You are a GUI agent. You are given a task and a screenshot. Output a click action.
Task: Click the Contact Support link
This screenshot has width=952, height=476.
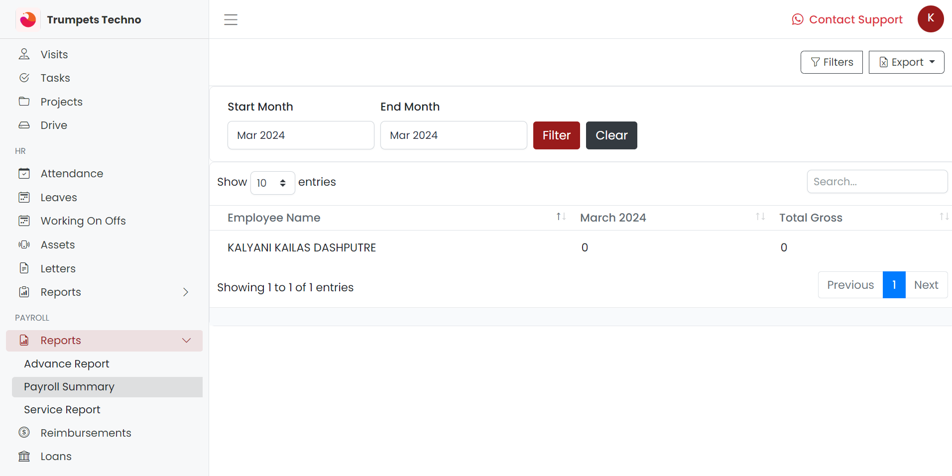click(x=847, y=19)
